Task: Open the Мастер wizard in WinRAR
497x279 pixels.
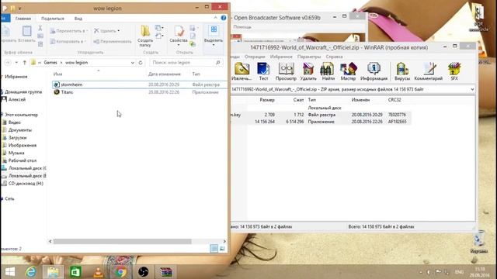Action: coord(348,71)
